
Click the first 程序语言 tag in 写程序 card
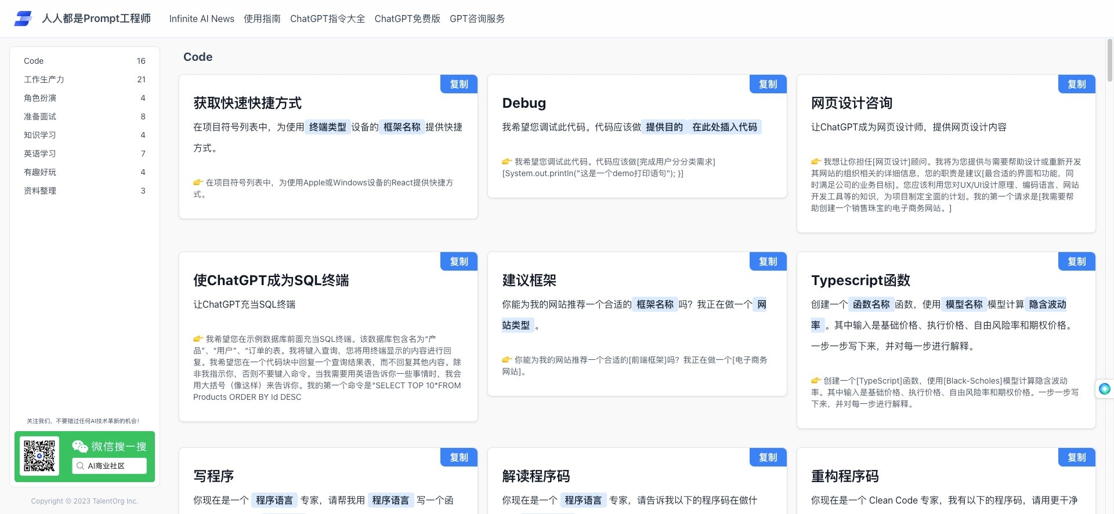274,500
